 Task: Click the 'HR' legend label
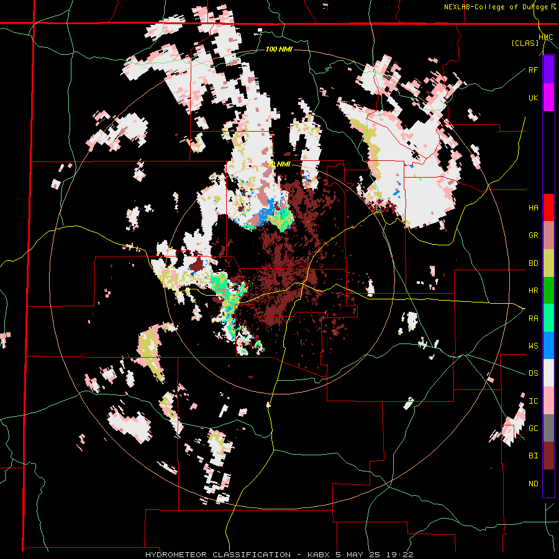coord(533,291)
